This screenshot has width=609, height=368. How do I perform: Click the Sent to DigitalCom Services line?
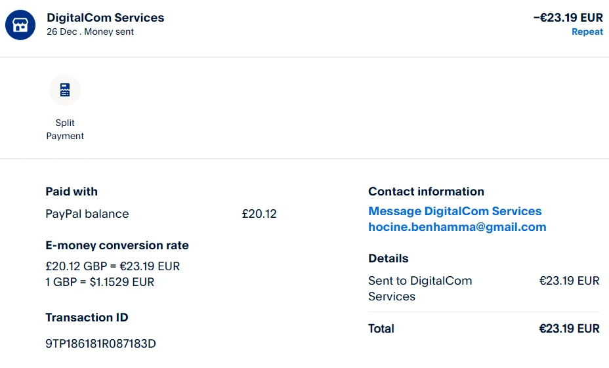(420, 289)
